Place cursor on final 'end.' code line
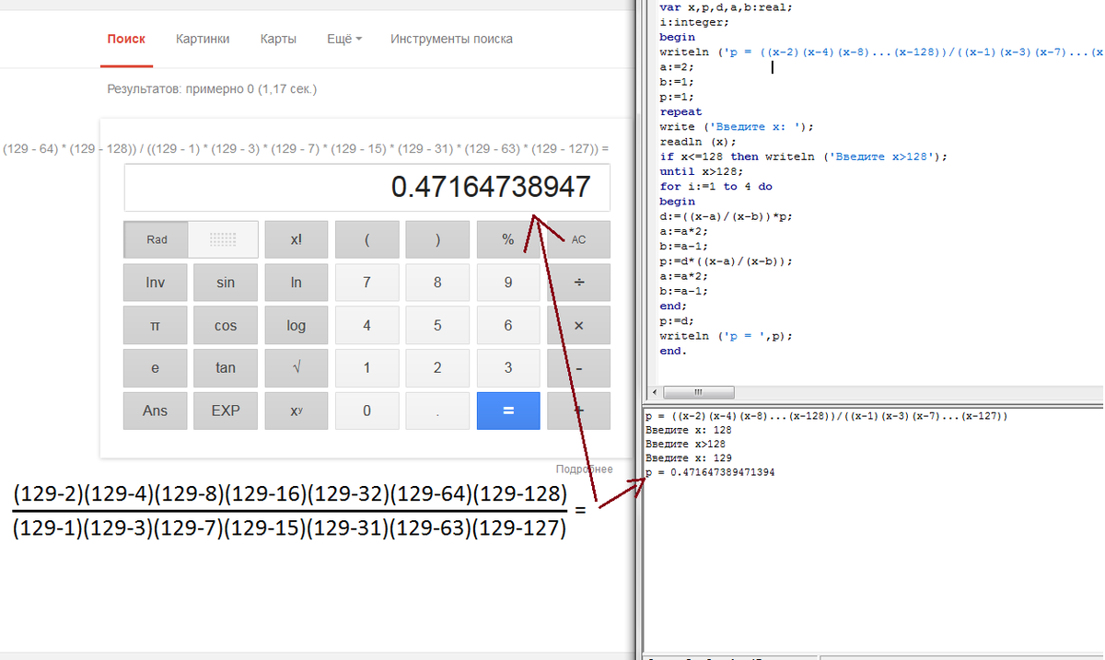Viewport: 1105px width, 660px height. click(x=673, y=351)
